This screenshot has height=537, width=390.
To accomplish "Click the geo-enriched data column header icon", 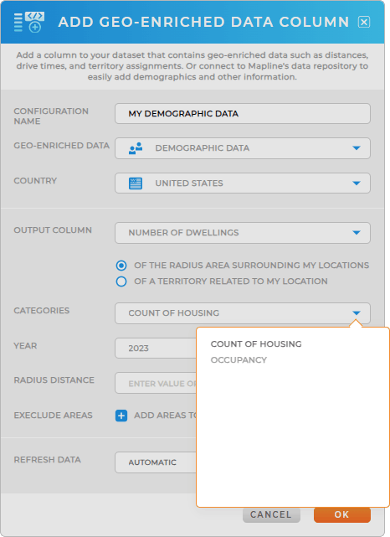I will pyautogui.click(x=29, y=23).
